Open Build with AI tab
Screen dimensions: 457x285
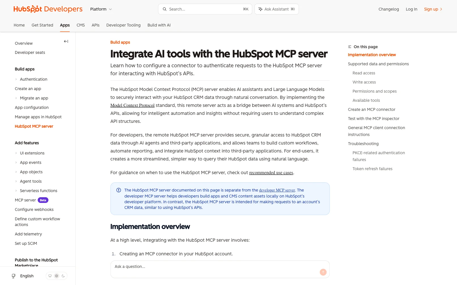tap(159, 25)
